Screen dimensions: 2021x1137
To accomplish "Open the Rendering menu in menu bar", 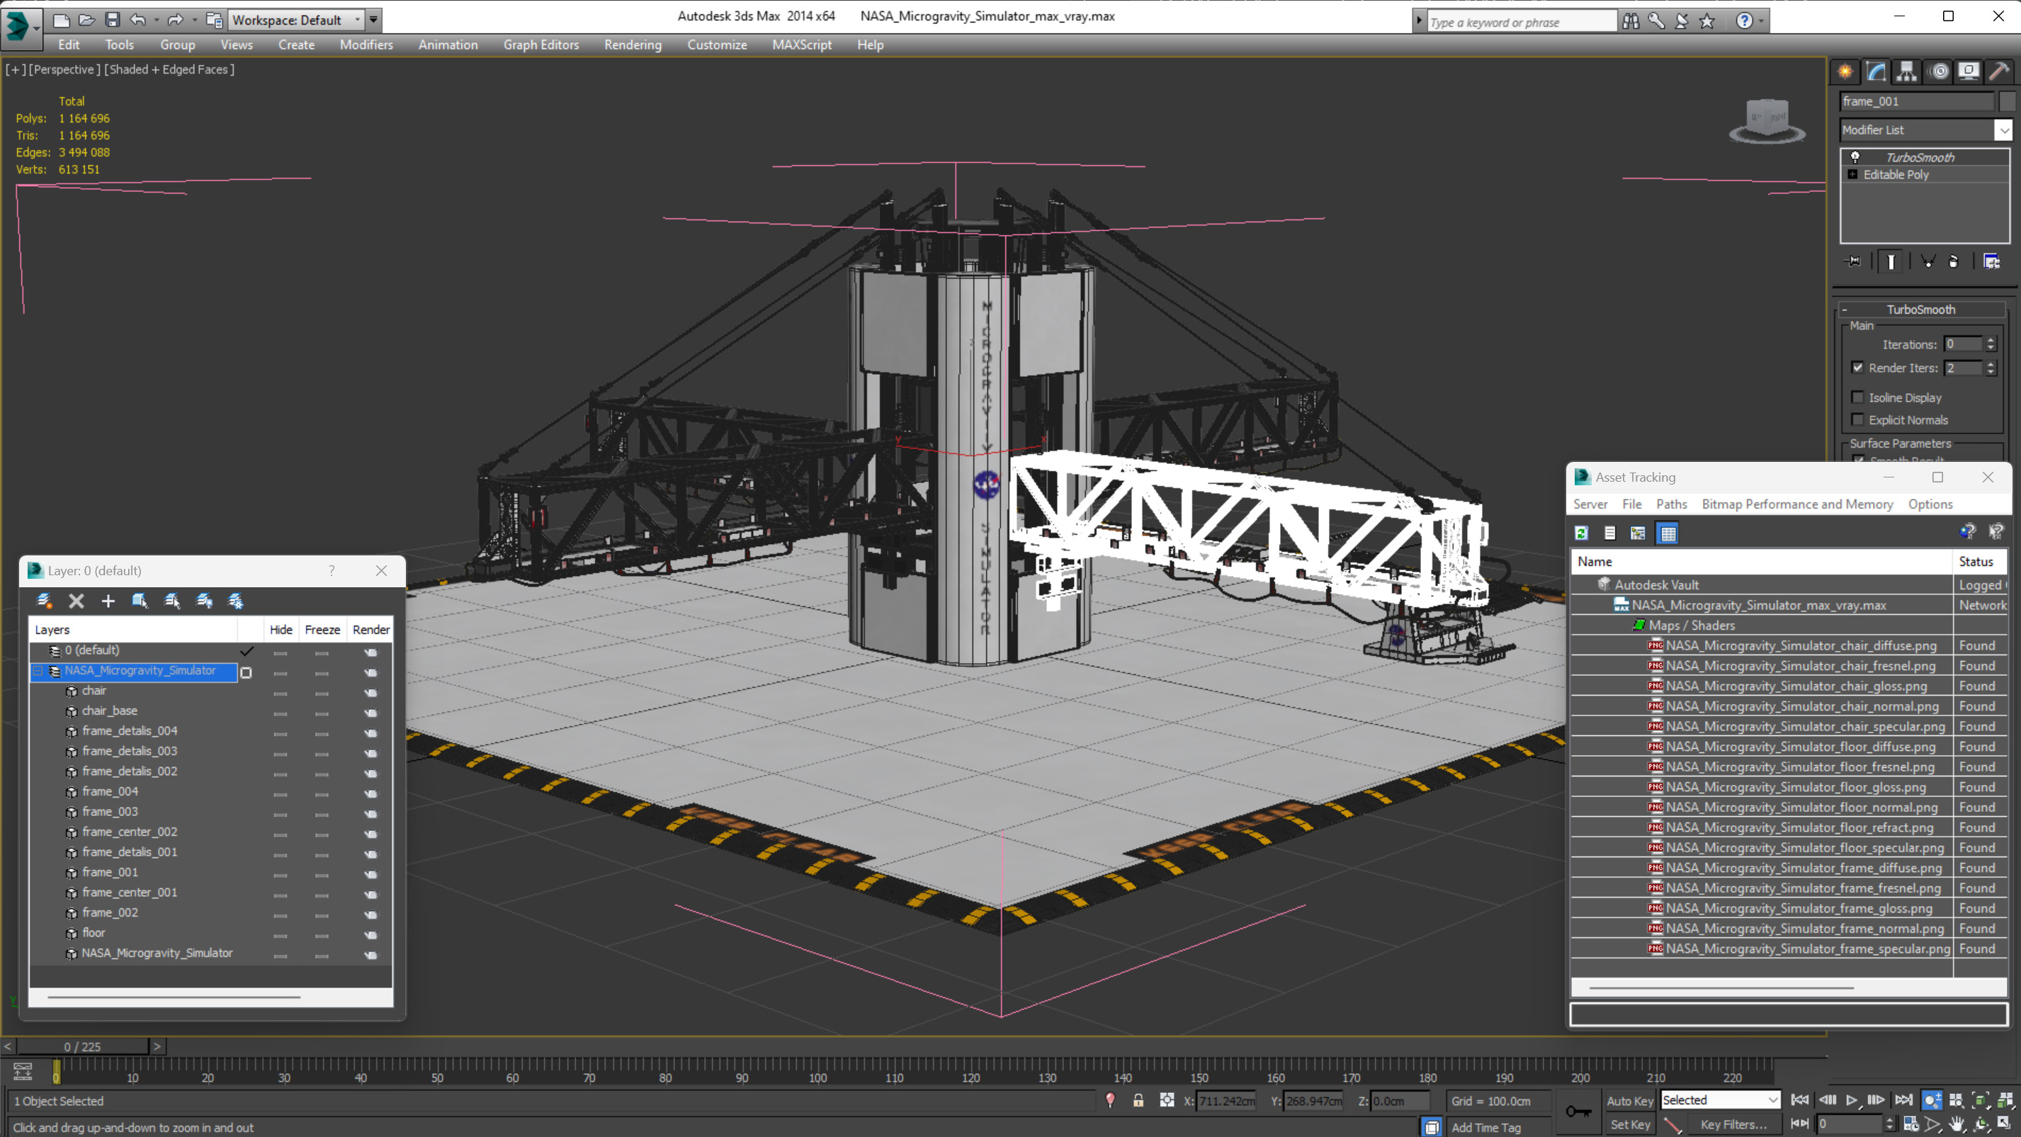I will (632, 45).
